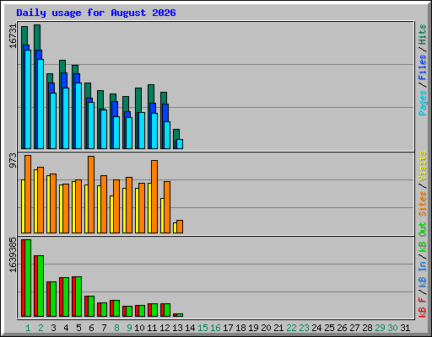Click day 29 on the date axis
This screenshot has height=337, width=432.
[x=380, y=328]
